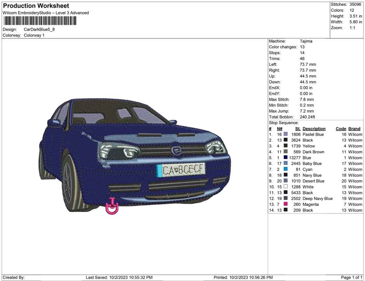The width and height of the screenshot is (365, 281).
Task: Click the license plate on the car
Action: [x=181, y=170]
